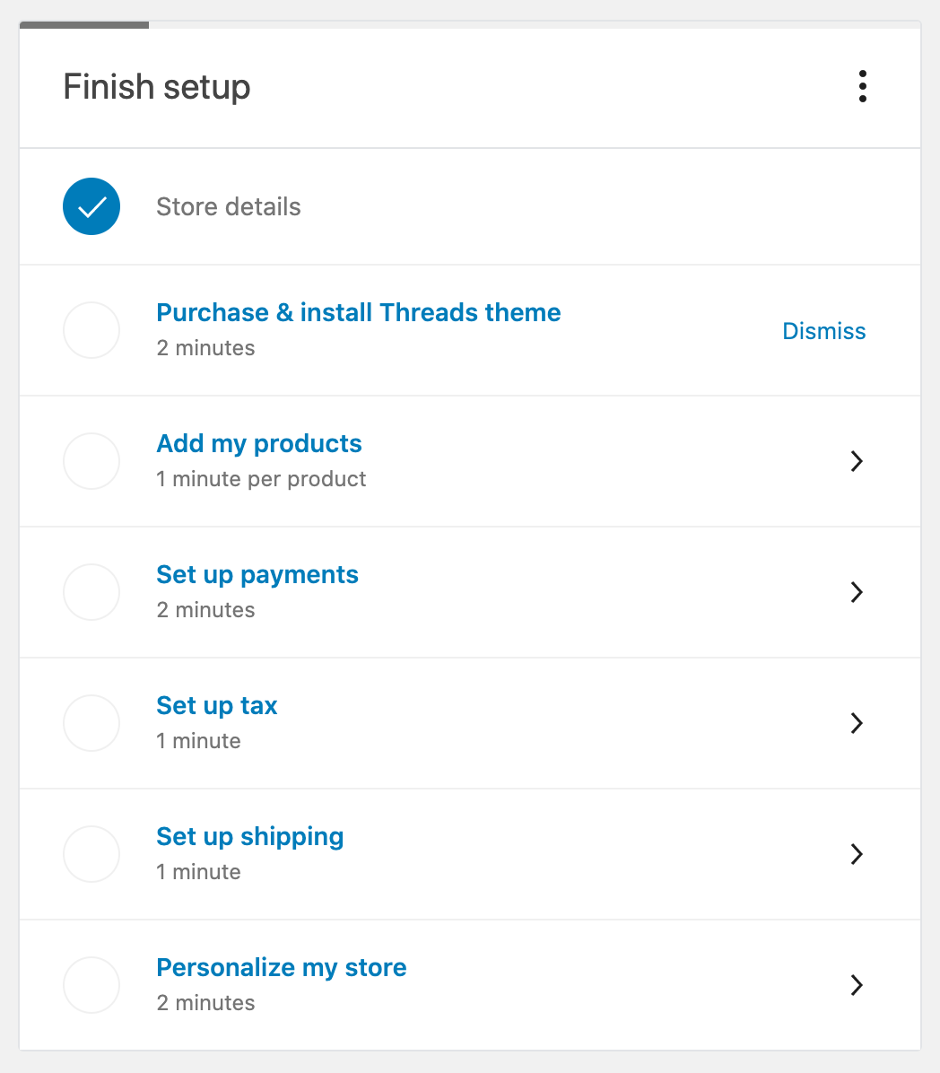
Task: Open the Set up tax link
Action: (216, 706)
